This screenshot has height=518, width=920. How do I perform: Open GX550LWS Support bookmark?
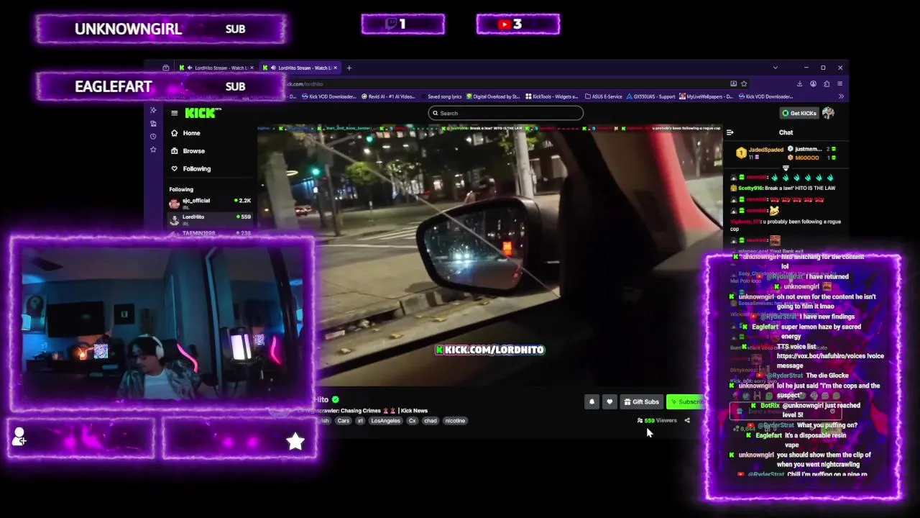pos(651,96)
